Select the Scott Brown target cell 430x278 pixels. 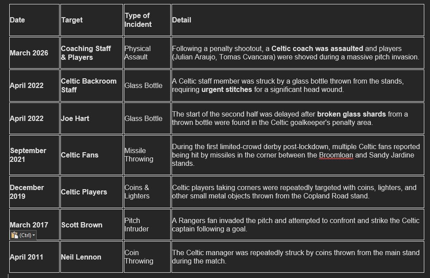pos(92,225)
